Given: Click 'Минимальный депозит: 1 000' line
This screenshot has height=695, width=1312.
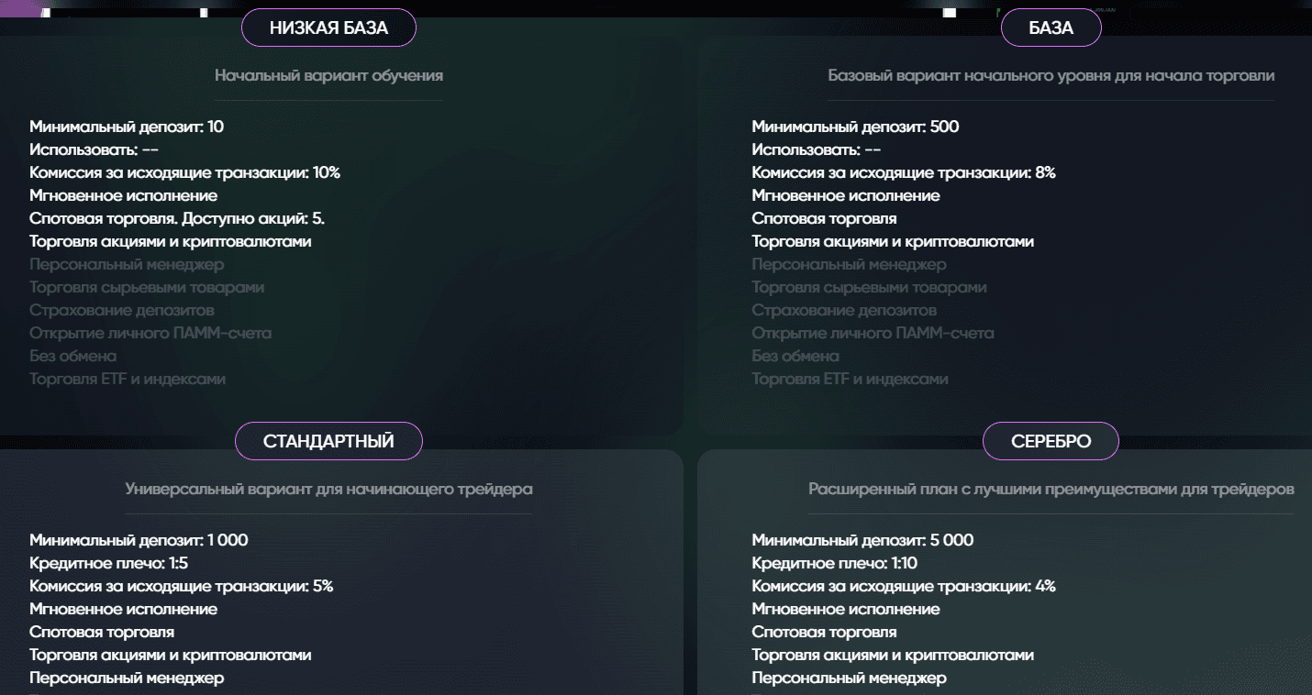Looking at the screenshot, I should tap(139, 540).
